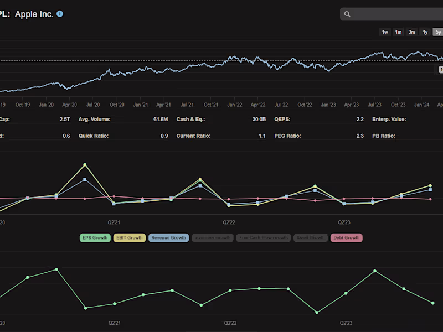Click the magnifying glass search icon
Viewport: 443px width, 332px height.
347,14
